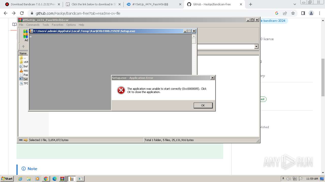
Task: Click the 11:59 AM clock
Action: [x=312, y=179]
